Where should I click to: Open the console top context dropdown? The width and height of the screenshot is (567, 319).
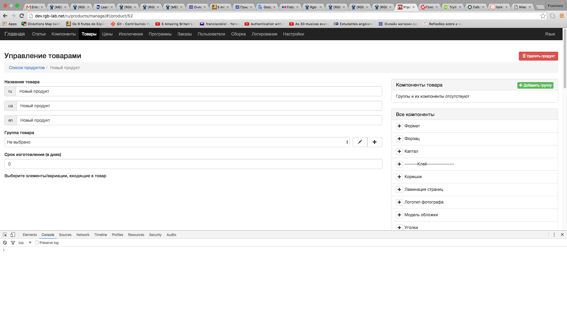[25, 243]
